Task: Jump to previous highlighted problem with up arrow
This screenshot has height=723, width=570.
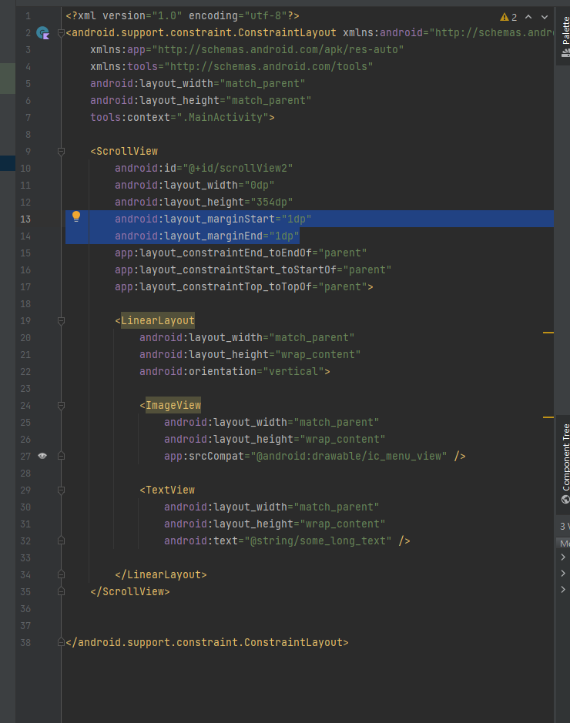Action: [x=528, y=17]
